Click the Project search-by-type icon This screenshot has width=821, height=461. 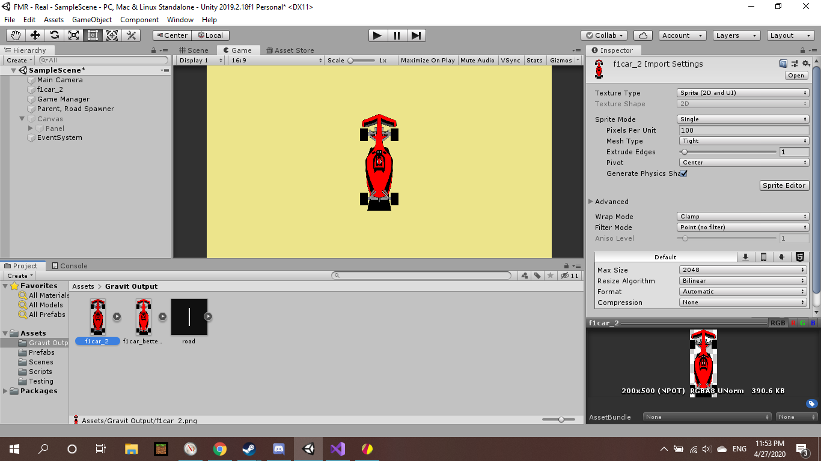tap(525, 276)
